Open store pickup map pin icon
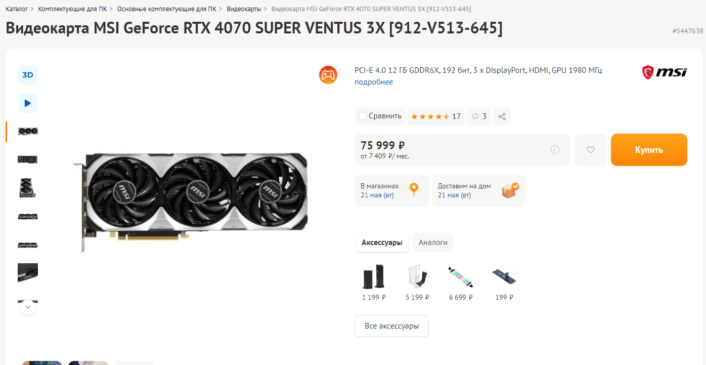This screenshot has width=706, height=365. tap(414, 189)
